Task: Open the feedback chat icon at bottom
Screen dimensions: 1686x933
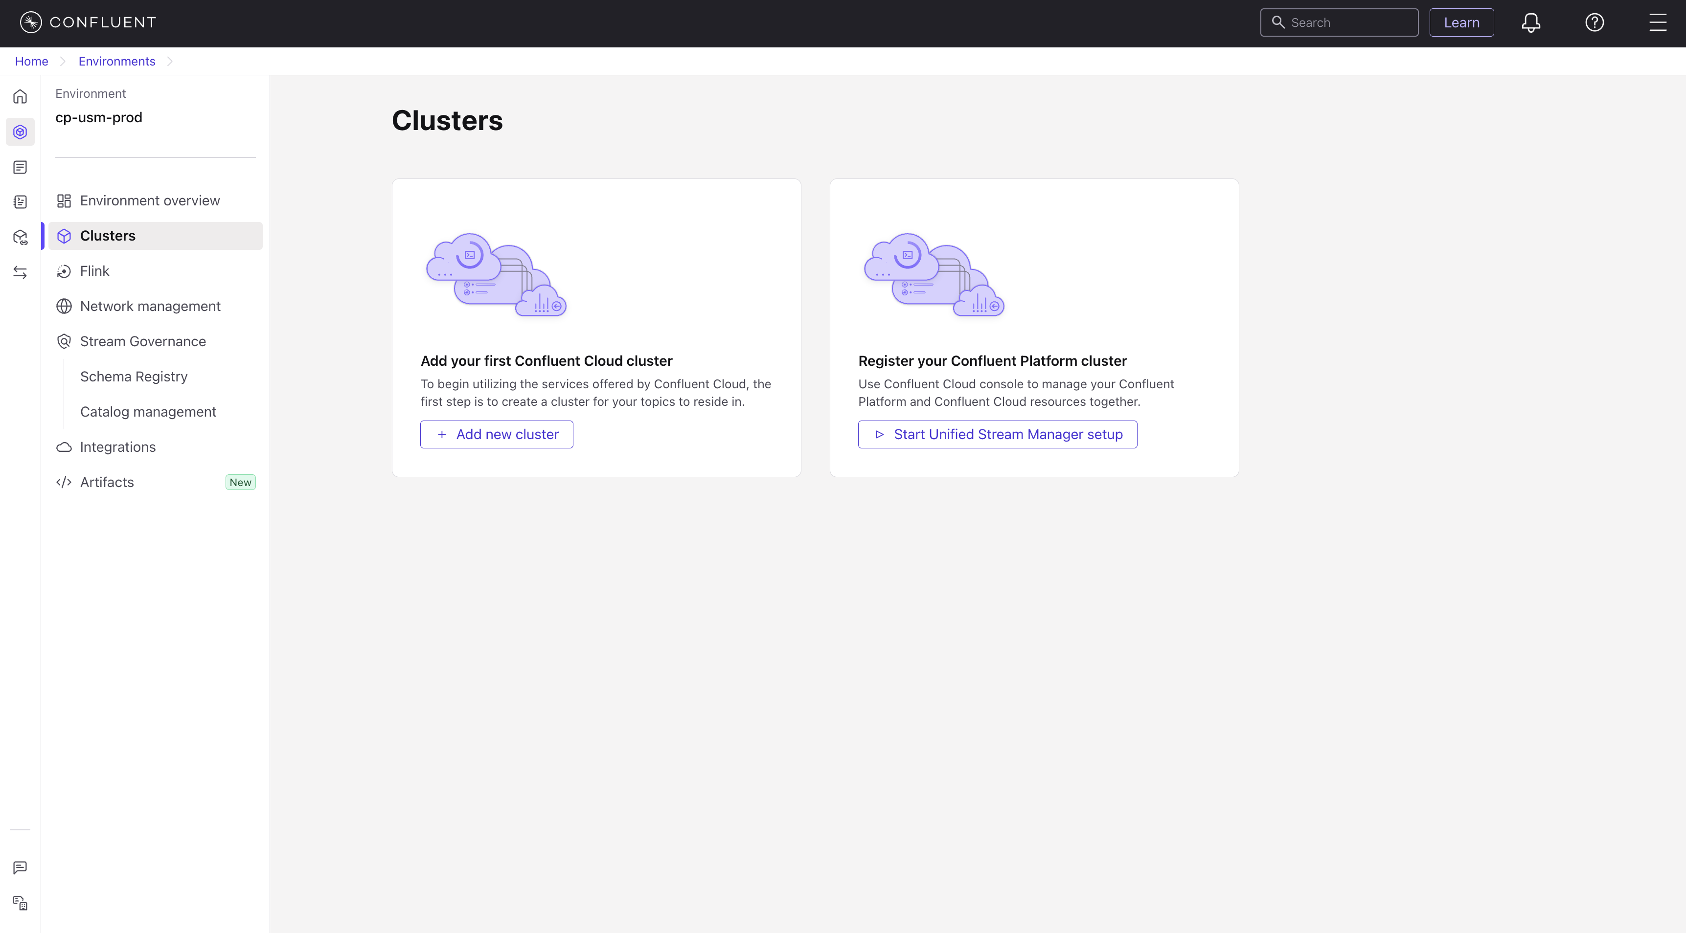Action: tap(20, 867)
